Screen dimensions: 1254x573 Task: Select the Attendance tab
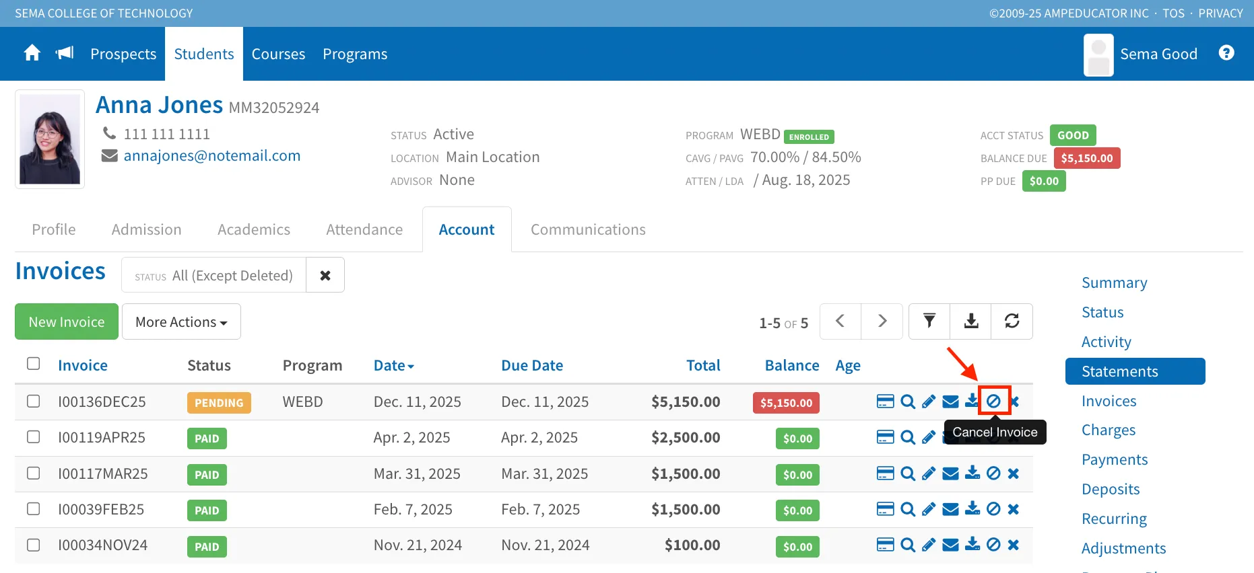364,229
